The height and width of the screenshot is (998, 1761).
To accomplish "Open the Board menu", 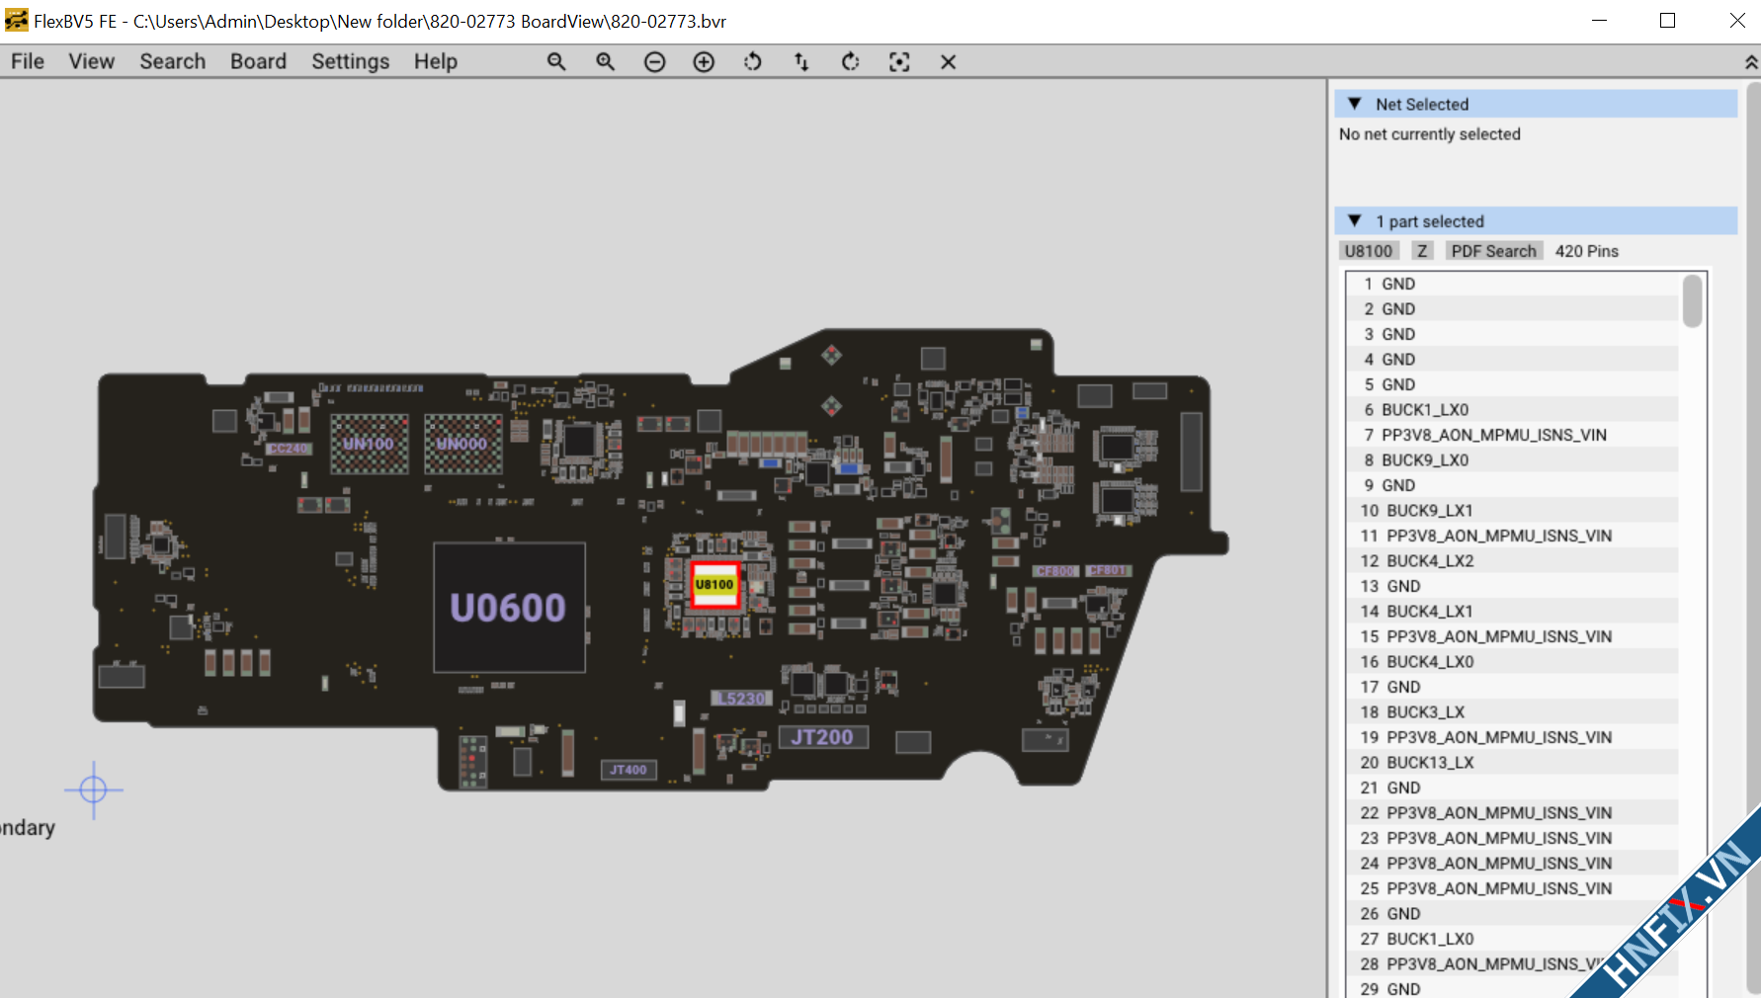I will 258,61.
